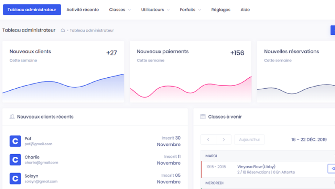The image size is (335, 189).
Task: Go to next week in calendar
Action: click(x=224, y=140)
